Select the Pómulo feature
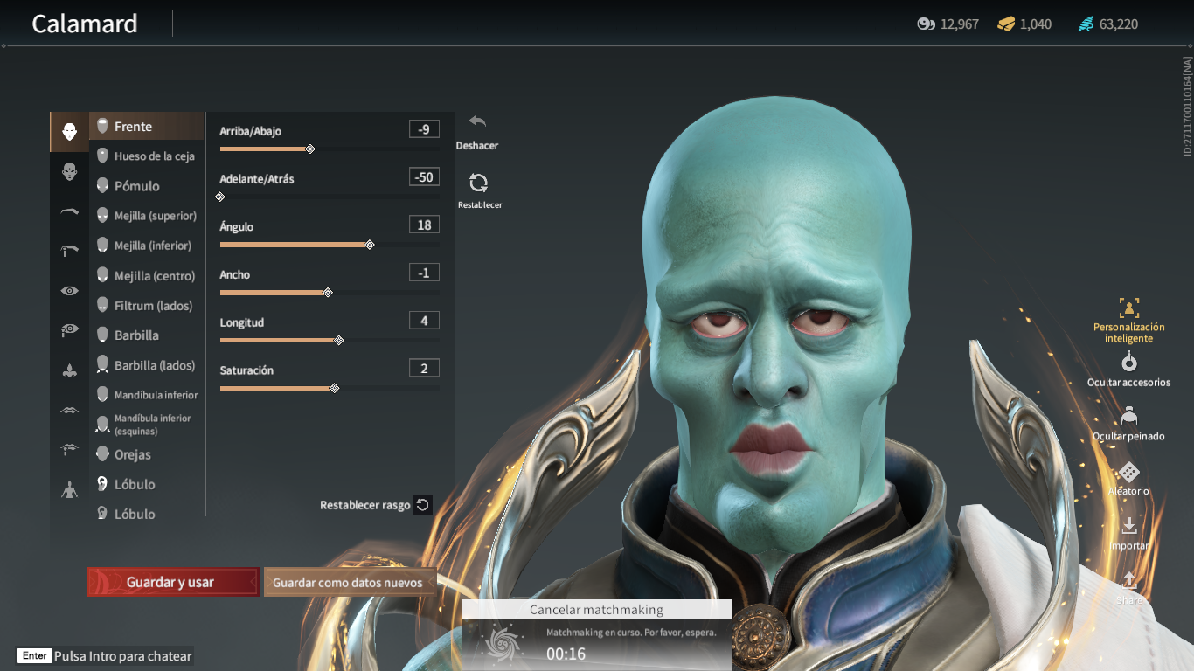 click(147, 186)
